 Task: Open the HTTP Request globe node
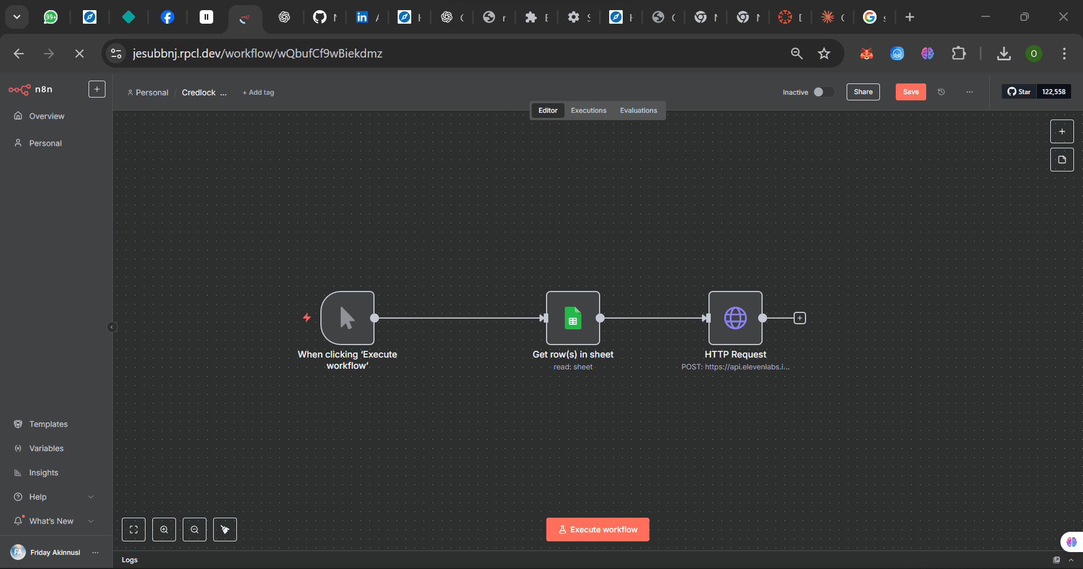pyautogui.click(x=736, y=318)
